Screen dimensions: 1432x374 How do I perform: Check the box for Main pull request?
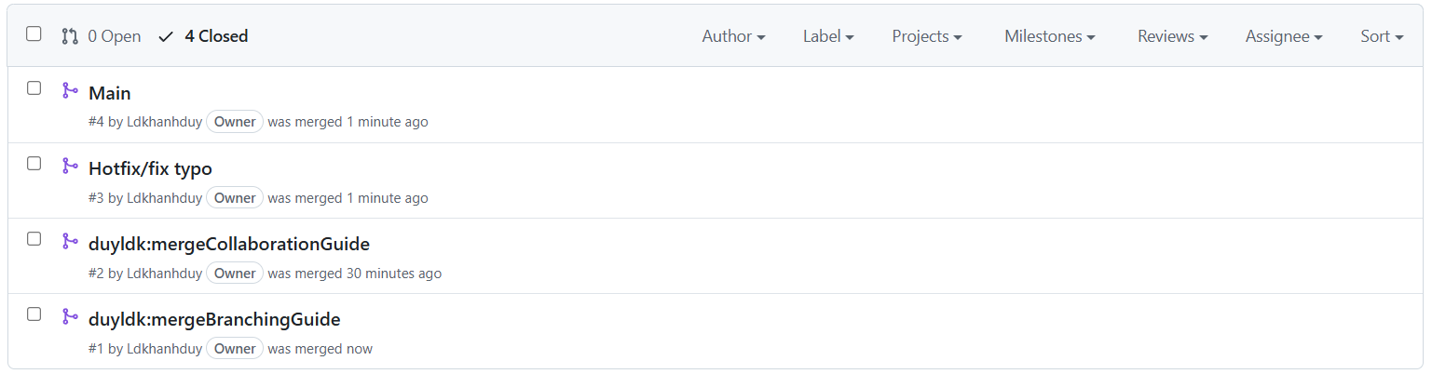click(34, 88)
